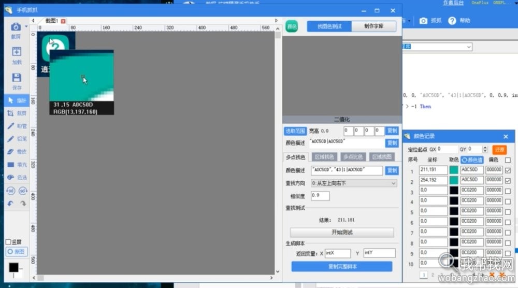Click the return variable intY field

click(x=379, y=253)
